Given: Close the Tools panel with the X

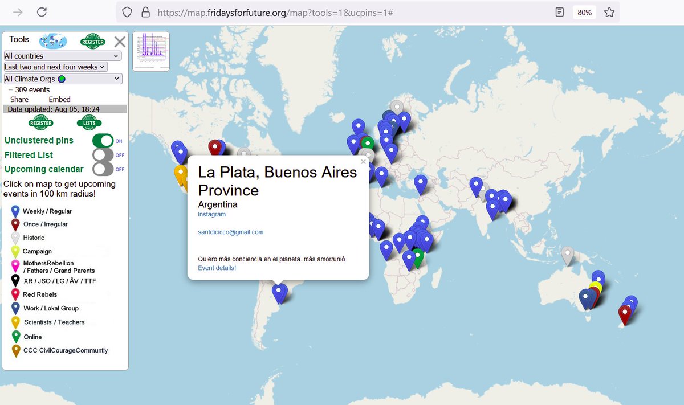Looking at the screenshot, I should (x=120, y=41).
